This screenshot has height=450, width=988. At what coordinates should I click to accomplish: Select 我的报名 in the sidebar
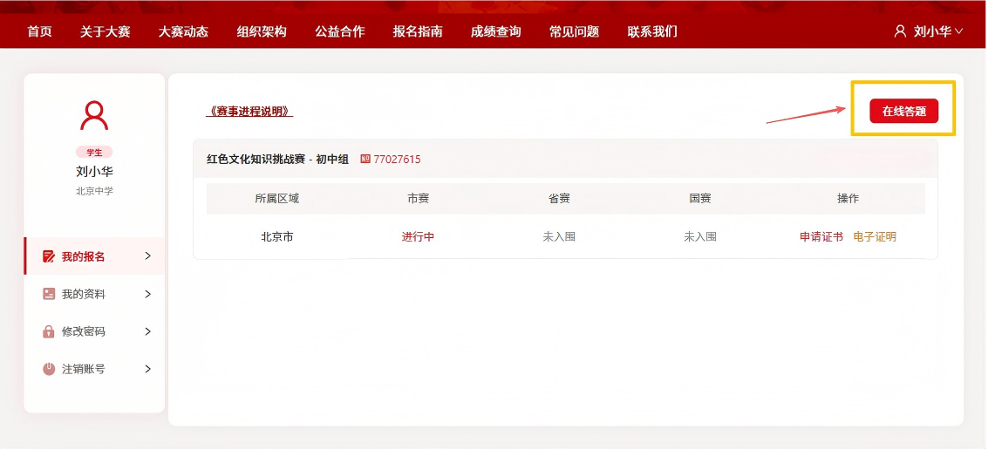tap(94, 256)
